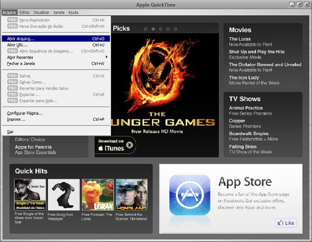The height and width of the screenshot is (242, 312).
Task: Expand the Abrir Recentes submenu
Action: pos(56,57)
